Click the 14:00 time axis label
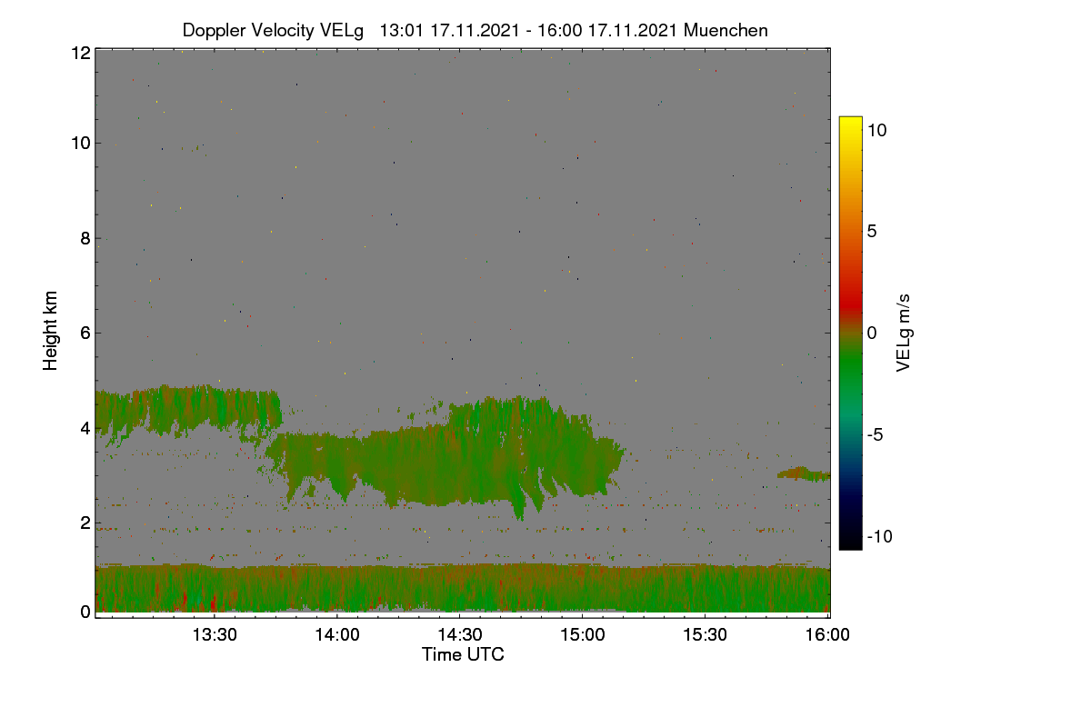 tap(336, 635)
